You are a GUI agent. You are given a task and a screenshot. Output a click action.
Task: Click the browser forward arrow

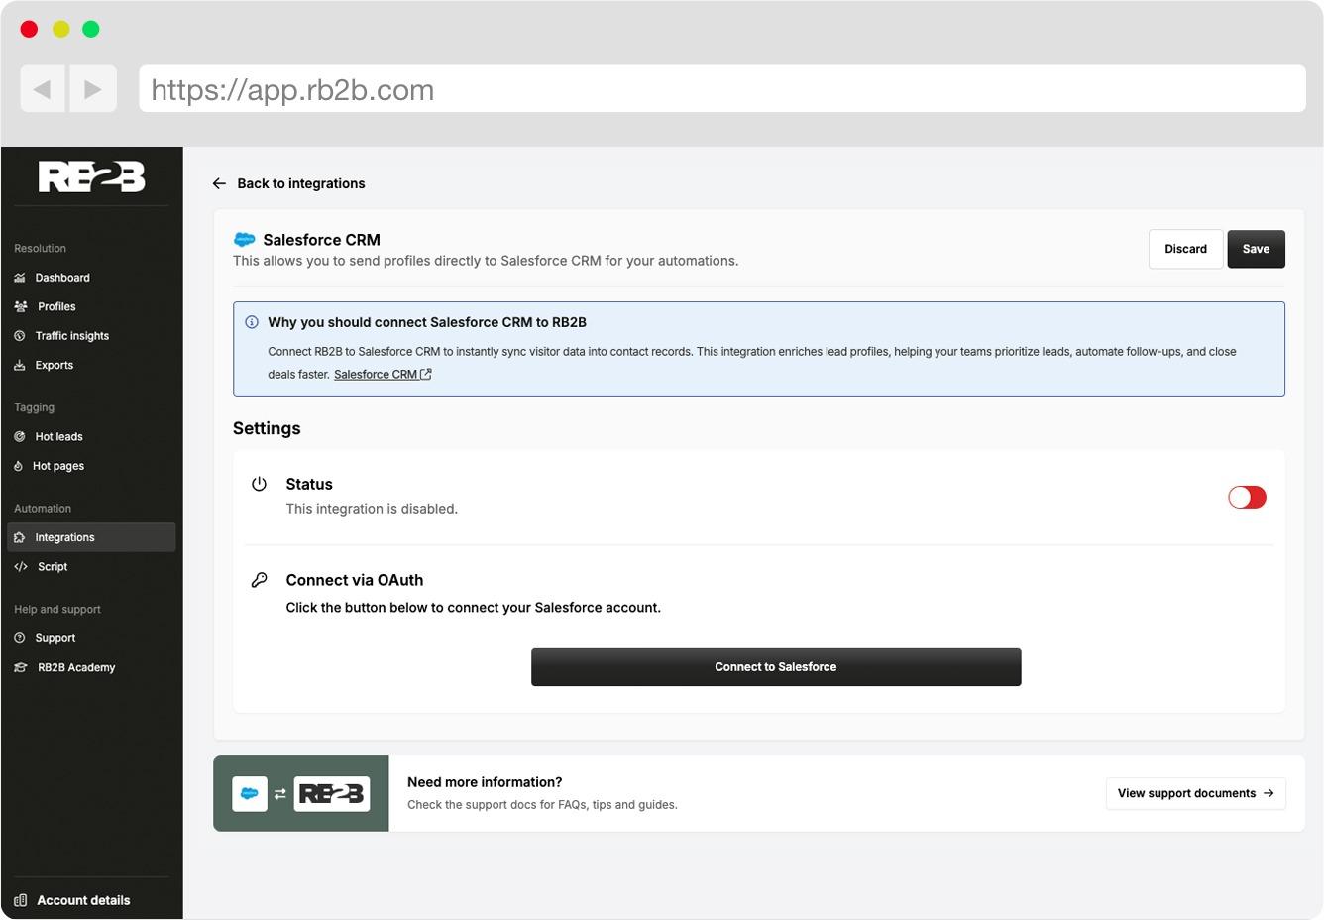point(92,89)
